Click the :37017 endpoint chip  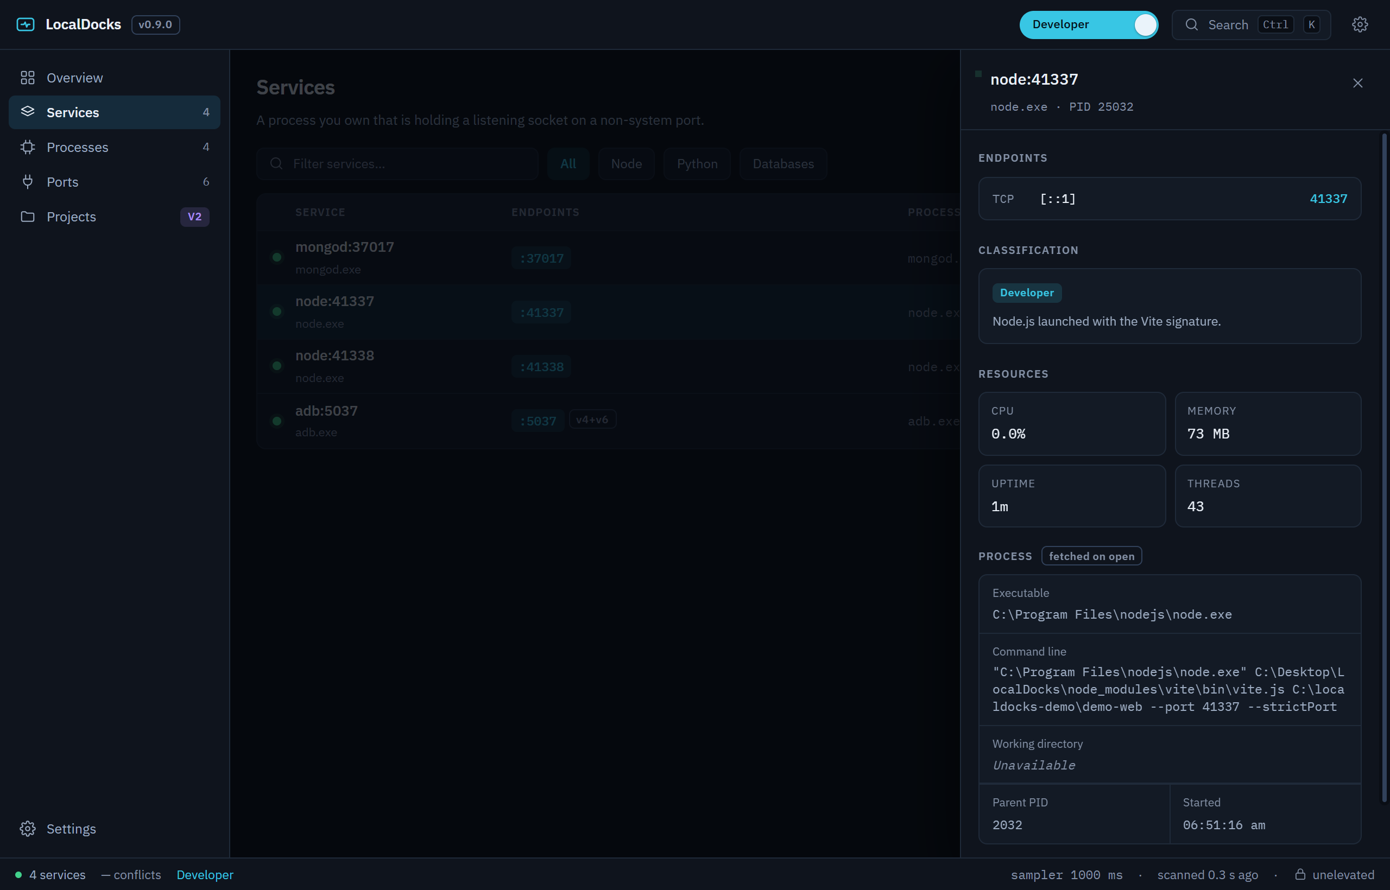541,258
